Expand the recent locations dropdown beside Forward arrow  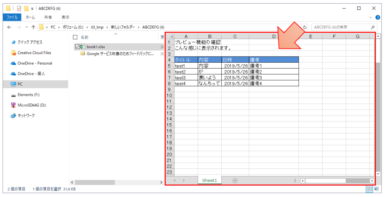click(26, 27)
